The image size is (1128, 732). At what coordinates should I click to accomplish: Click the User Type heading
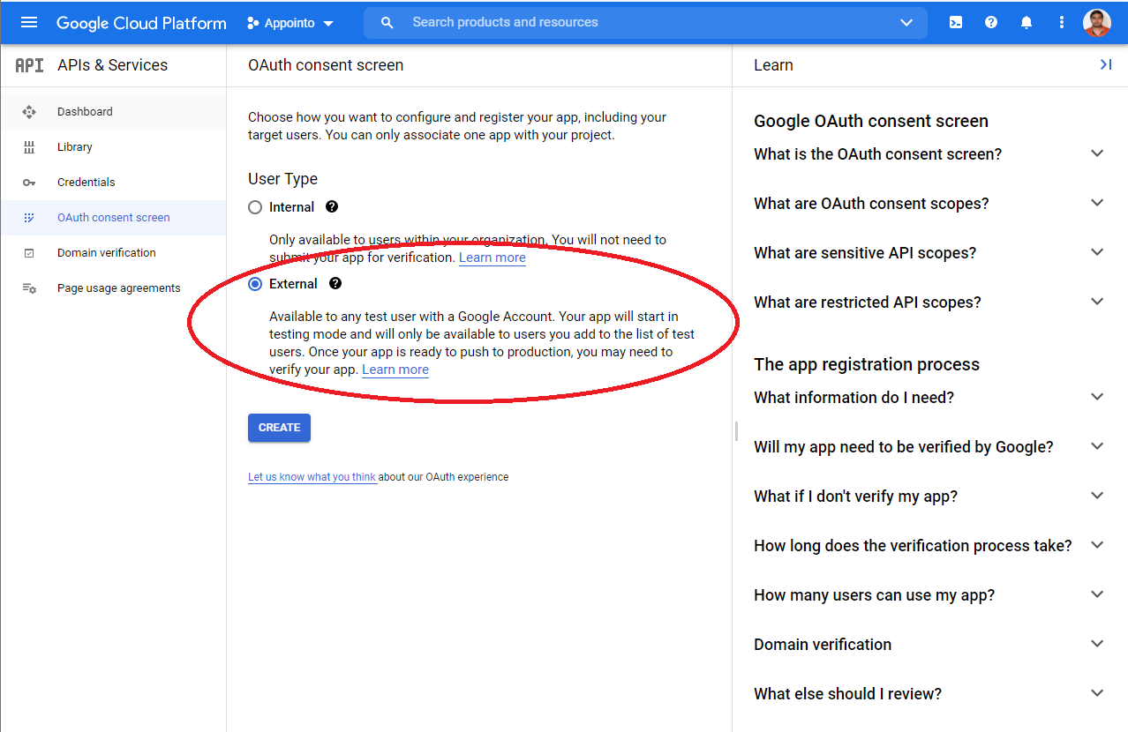click(x=282, y=179)
